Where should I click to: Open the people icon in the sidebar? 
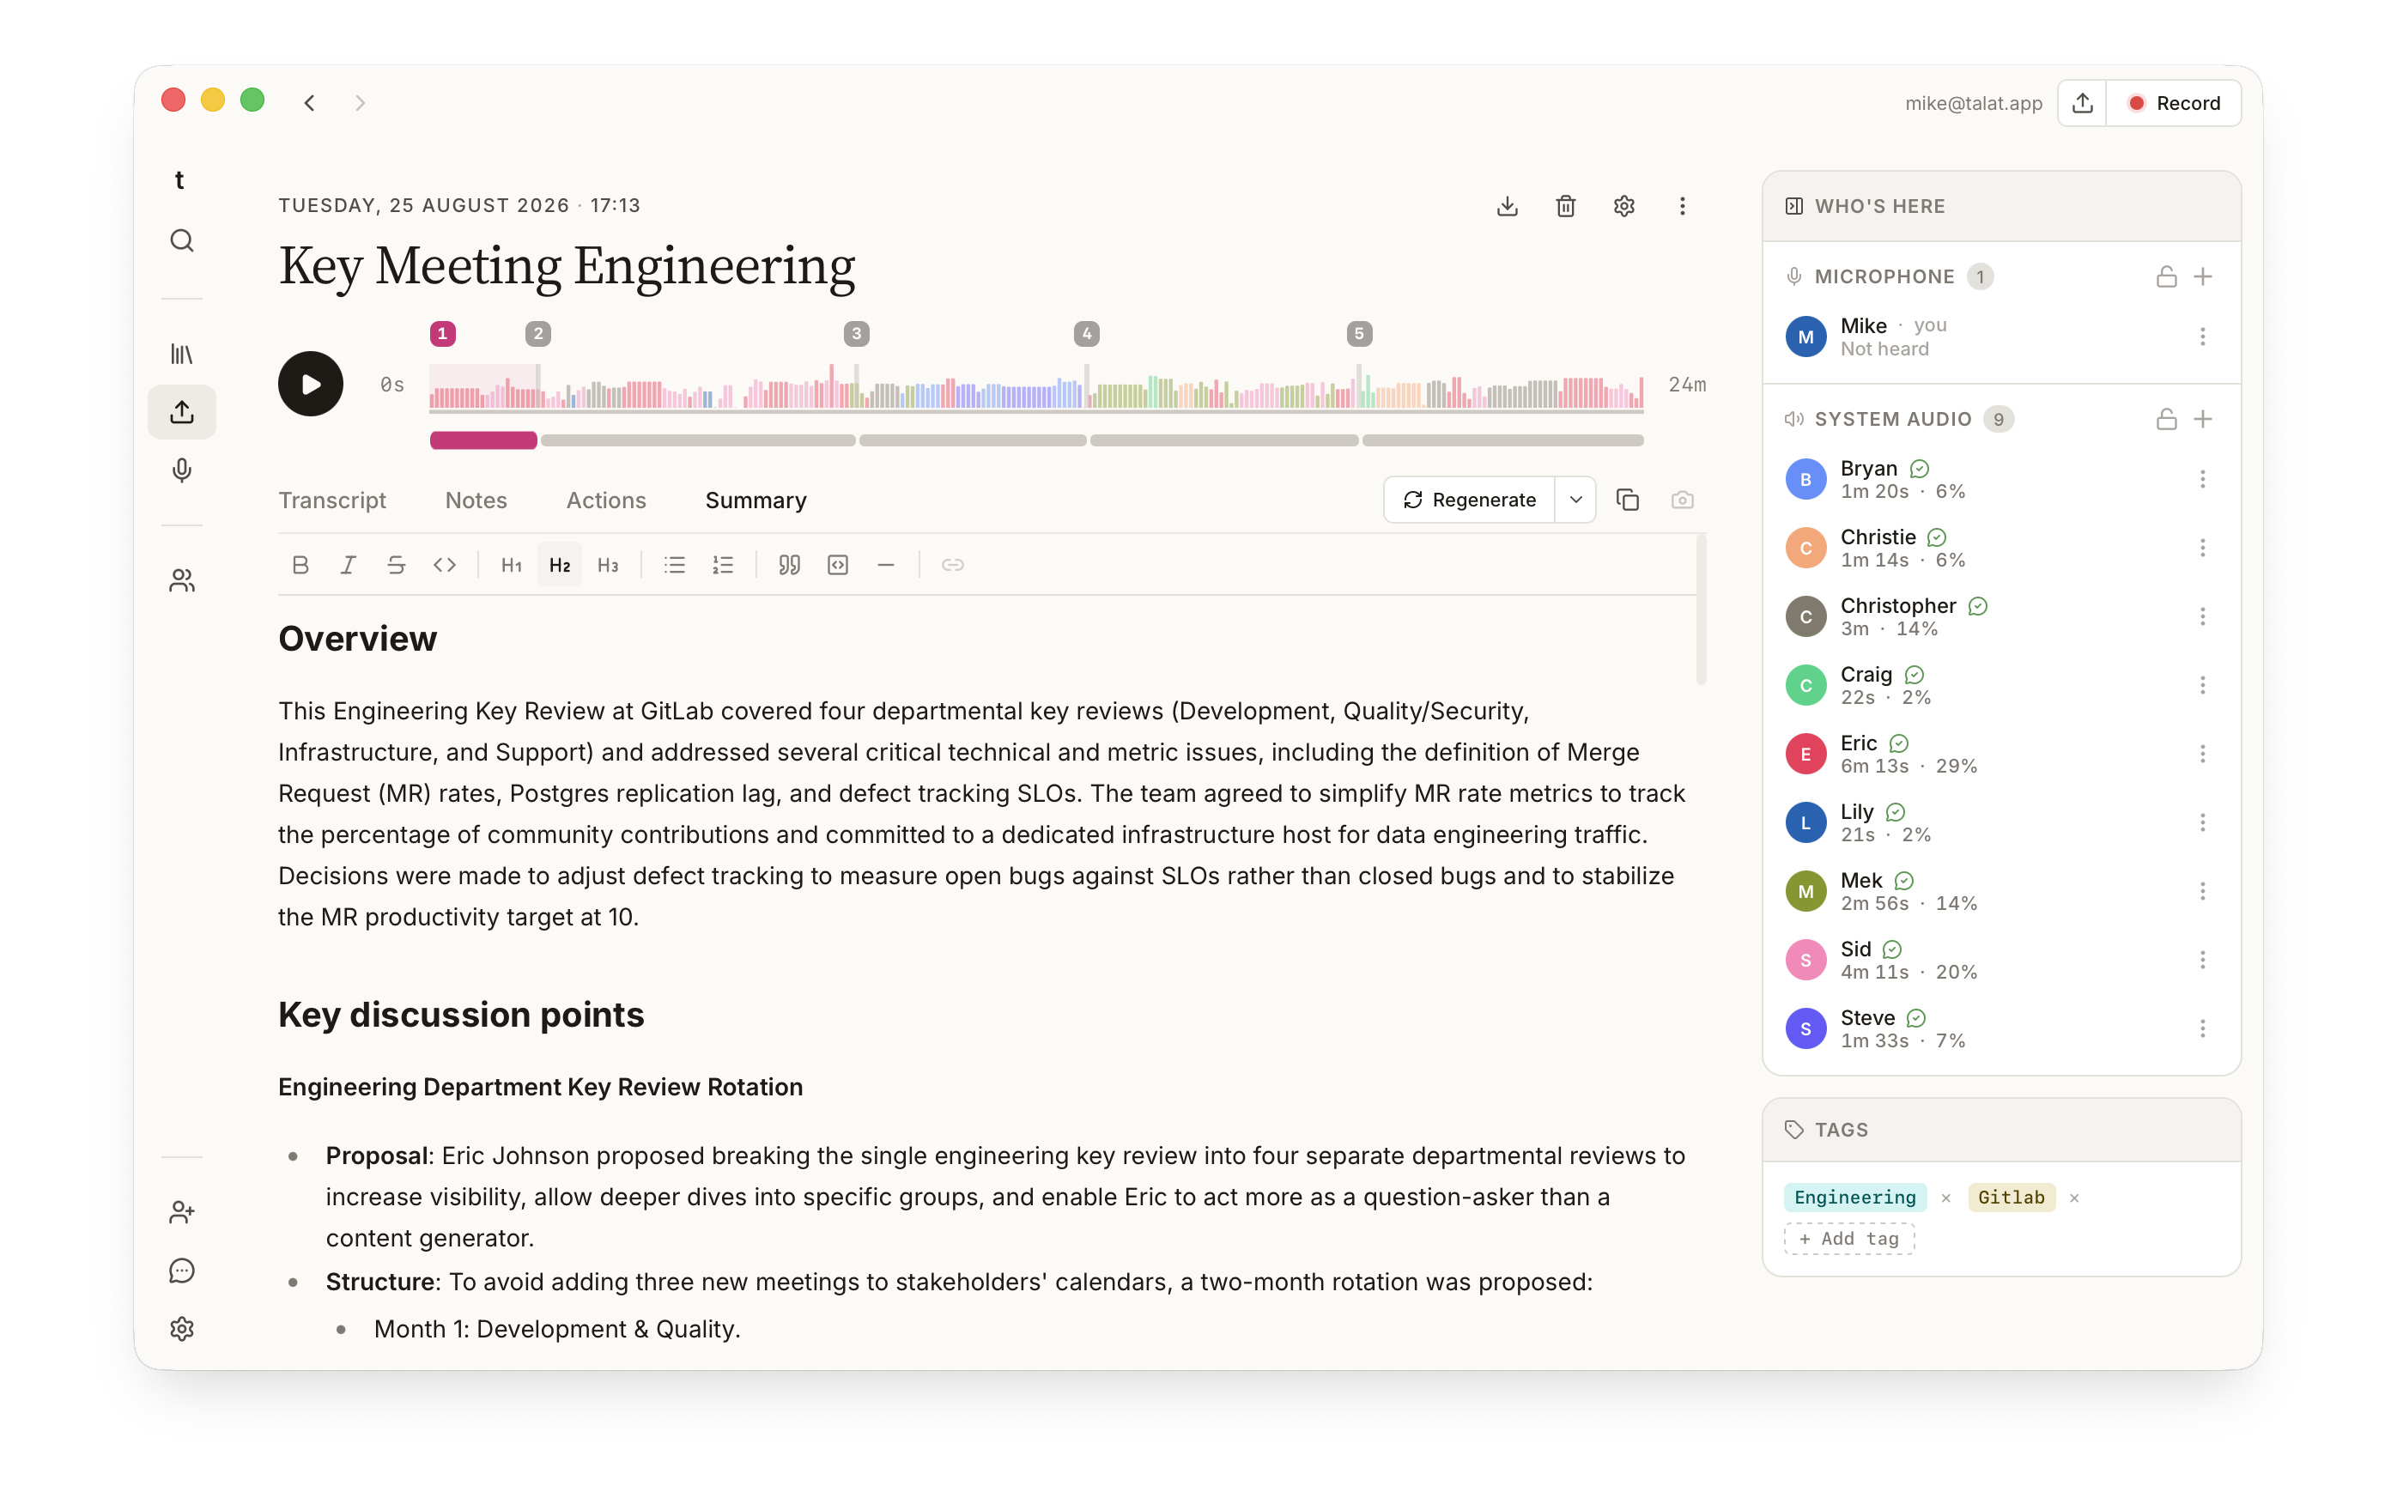click(181, 580)
